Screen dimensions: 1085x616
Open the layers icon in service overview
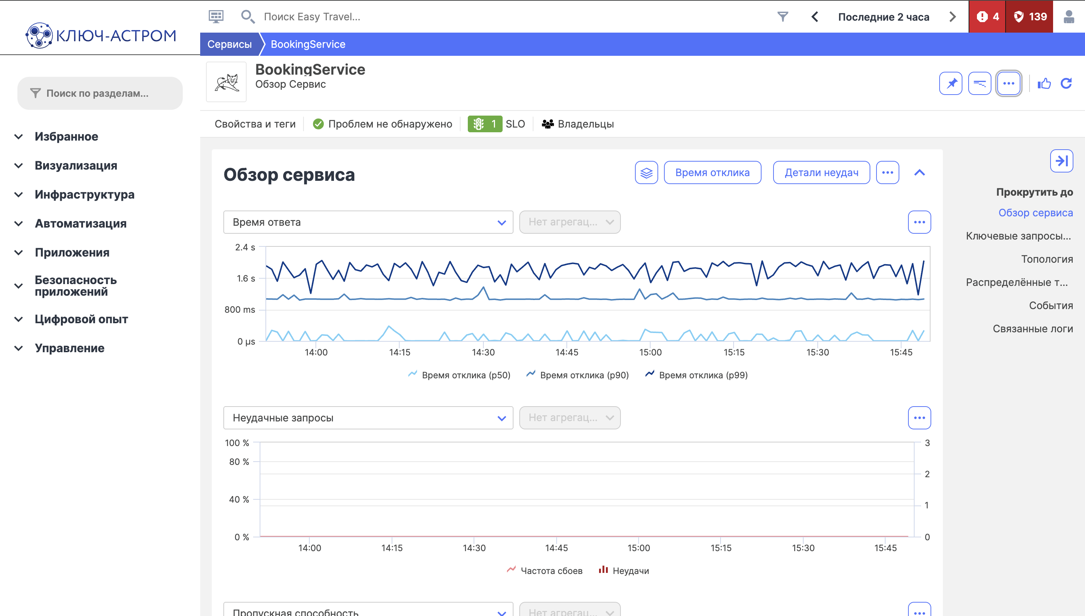click(x=646, y=172)
